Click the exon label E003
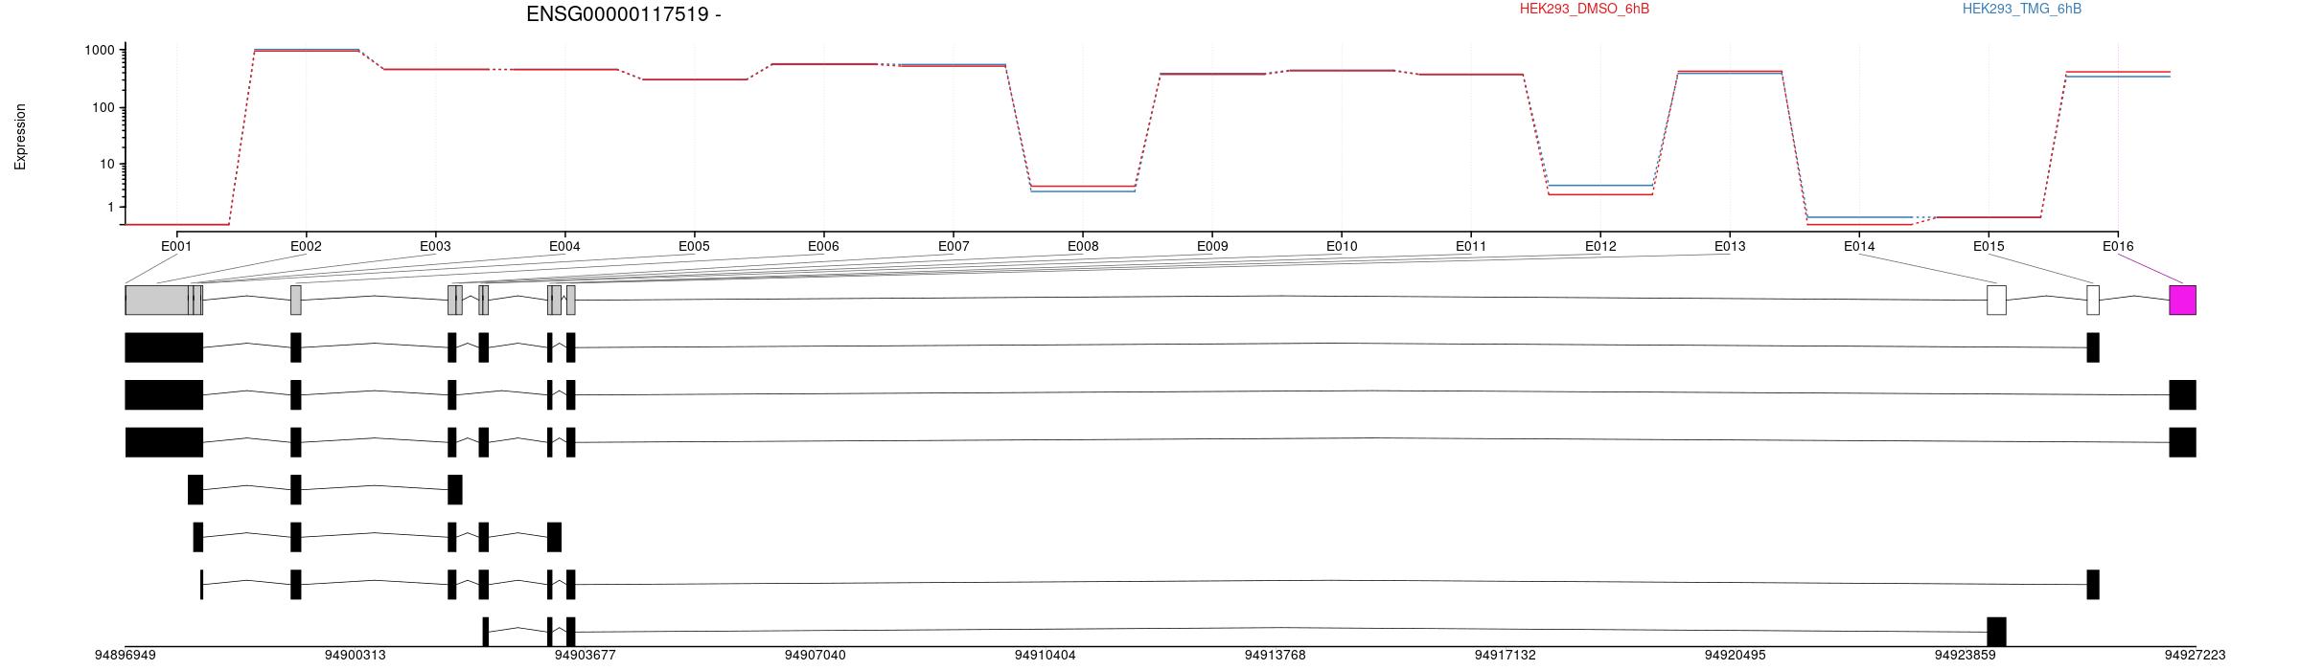 pyautogui.click(x=435, y=246)
